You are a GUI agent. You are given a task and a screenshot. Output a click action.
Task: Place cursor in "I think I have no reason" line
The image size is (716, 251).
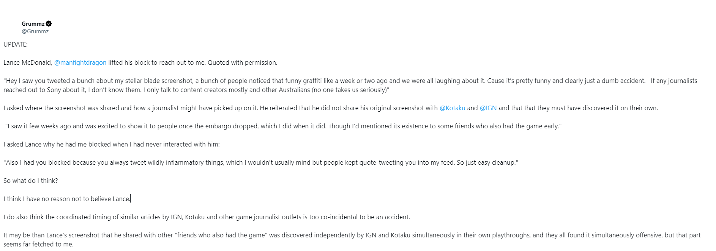coord(67,199)
